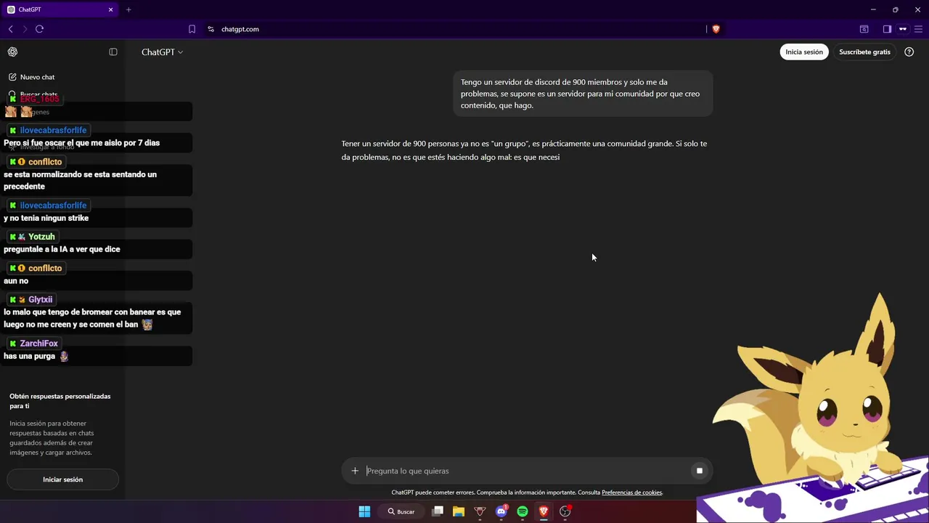Click the sidebar Iniciar sesión button

[62, 479]
